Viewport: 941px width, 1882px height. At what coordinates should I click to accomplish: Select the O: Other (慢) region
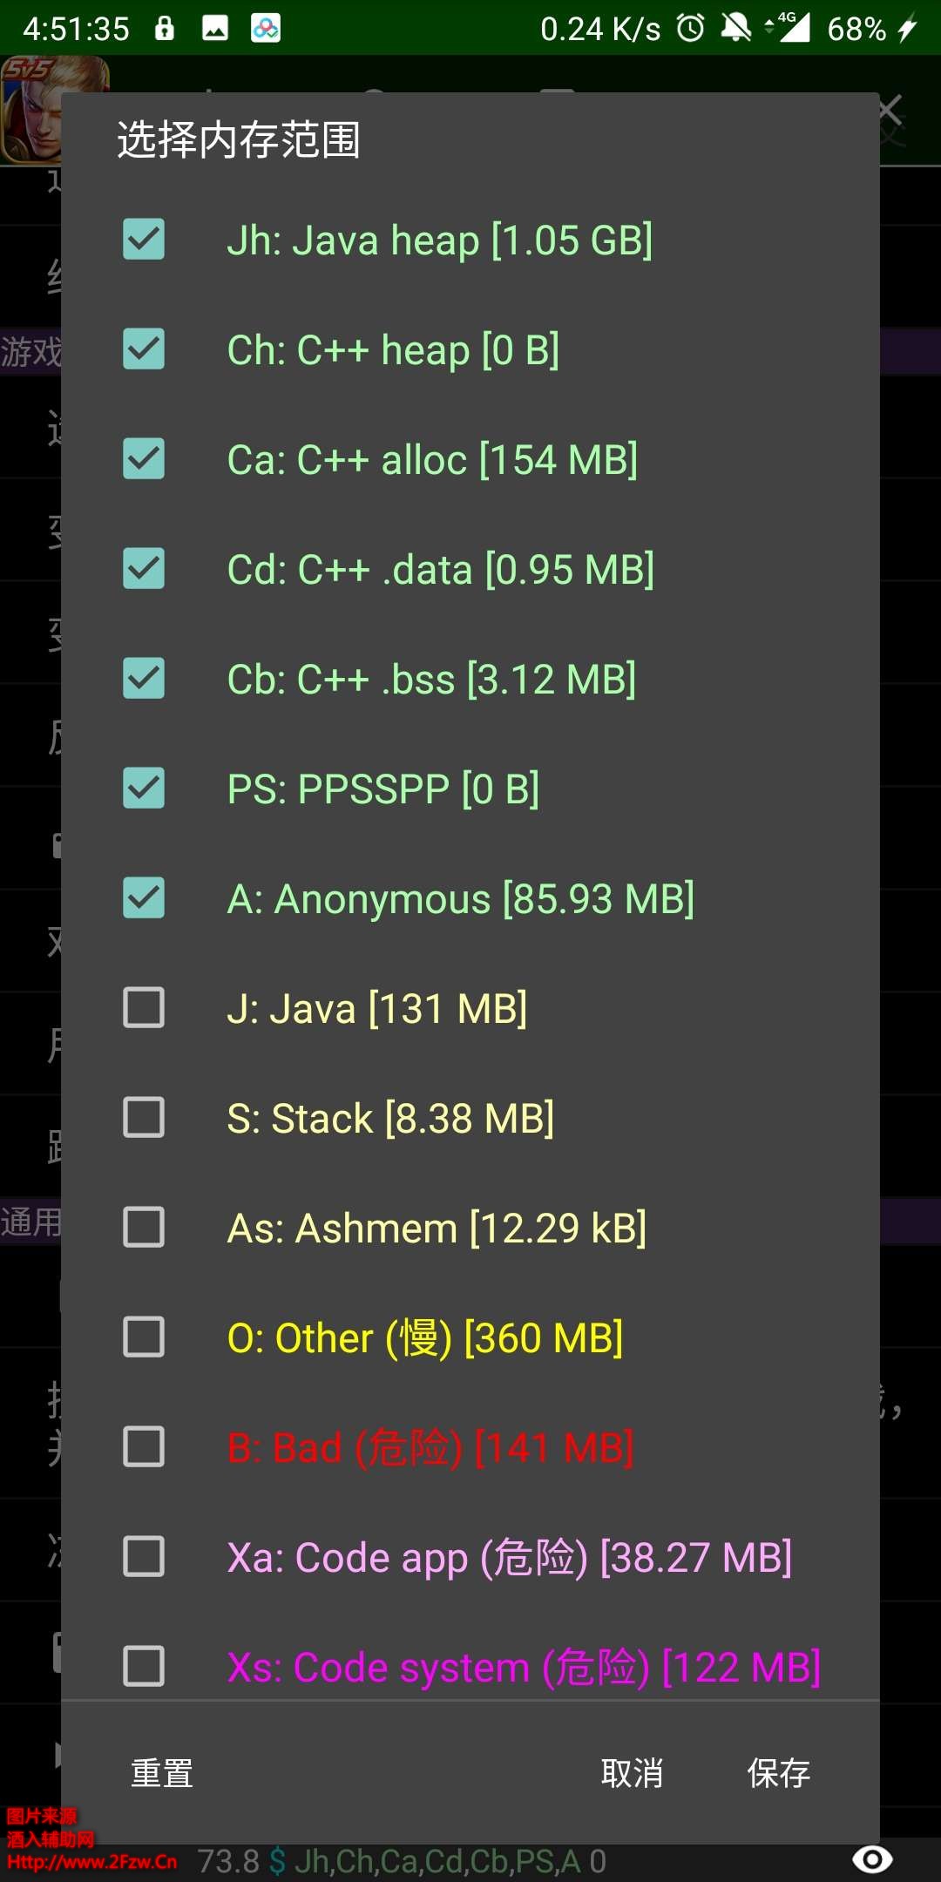click(144, 1337)
